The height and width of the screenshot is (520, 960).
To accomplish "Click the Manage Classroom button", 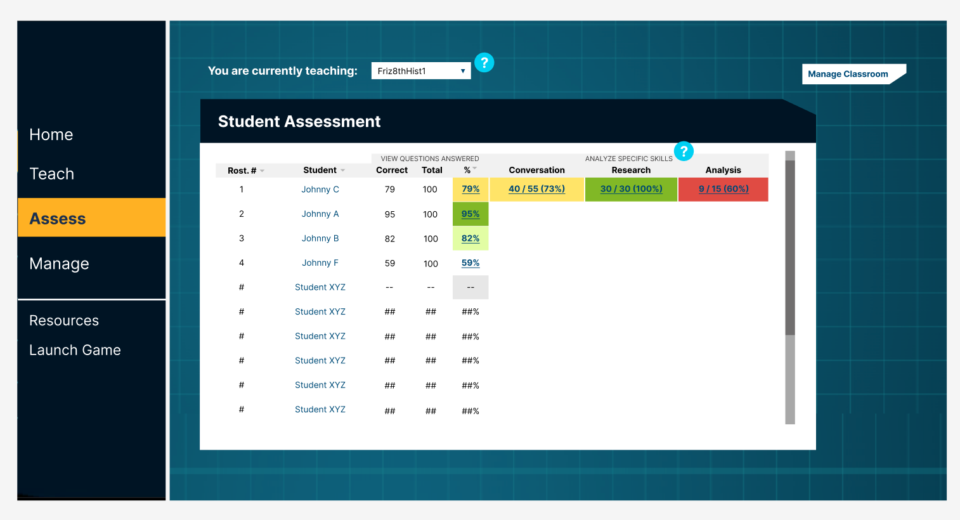I will (x=853, y=74).
